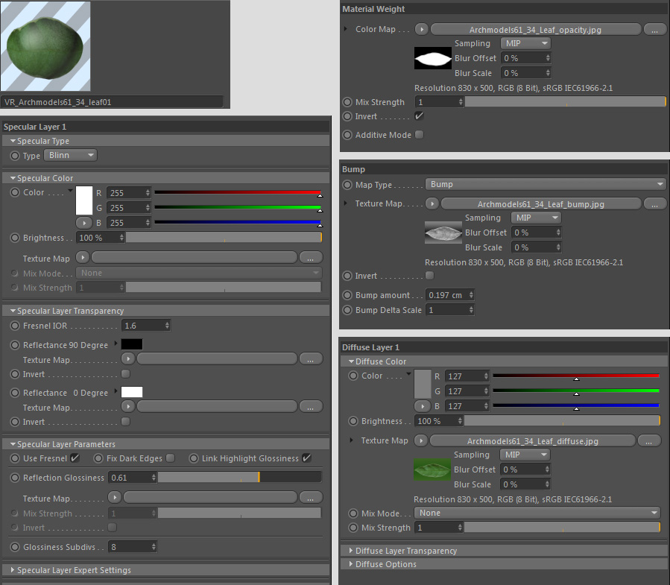The width and height of the screenshot is (670, 585).
Task: Enable the Additive Mode checkbox
Action: tap(419, 135)
